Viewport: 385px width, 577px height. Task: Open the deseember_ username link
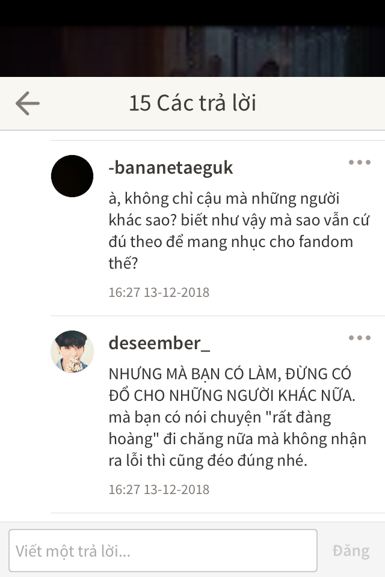click(x=159, y=343)
